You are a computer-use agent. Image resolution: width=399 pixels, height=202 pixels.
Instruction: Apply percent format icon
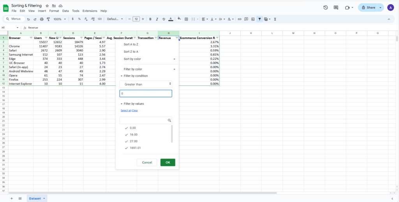pyautogui.click(x=79, y=19)
